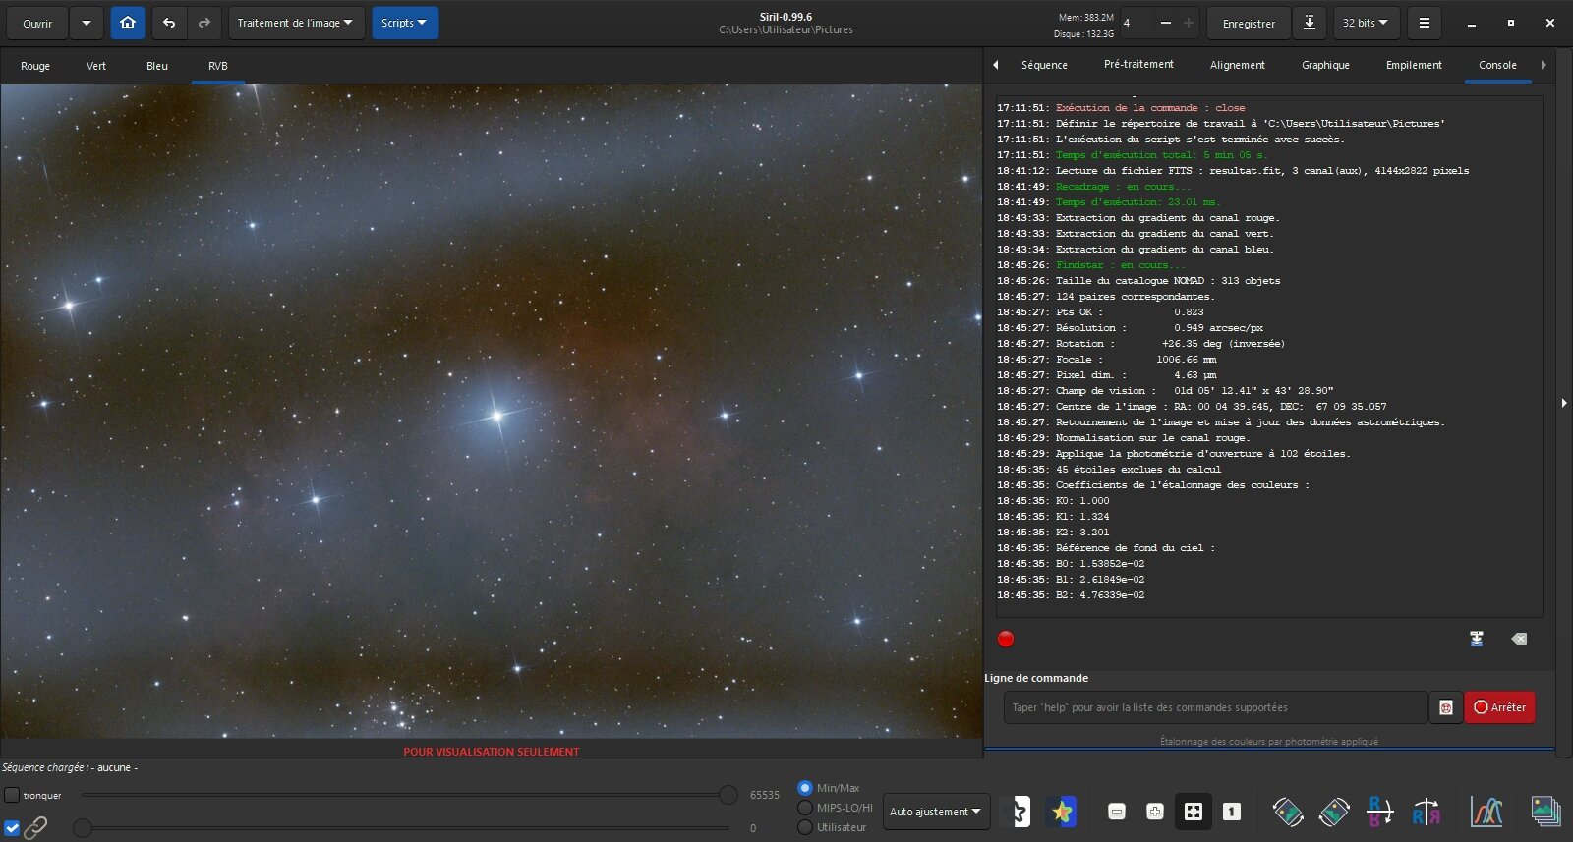
Task: Mirror the image horizontally
Action: pos(1427,812)
